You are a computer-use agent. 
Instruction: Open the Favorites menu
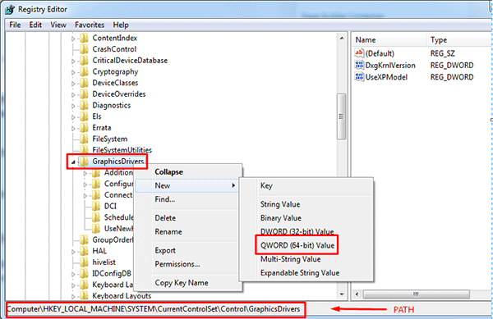[x=90, y=25]
